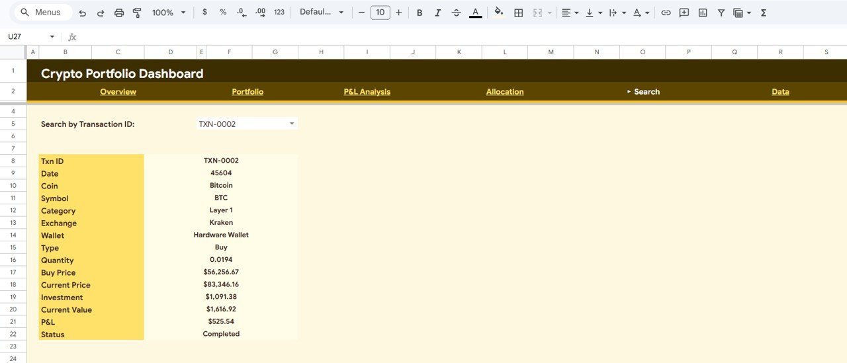Viewport: 847px width, 363px height.
Task: Insert a chart from the toolbar
Action: pyautogui.click(x=703, y=13)
